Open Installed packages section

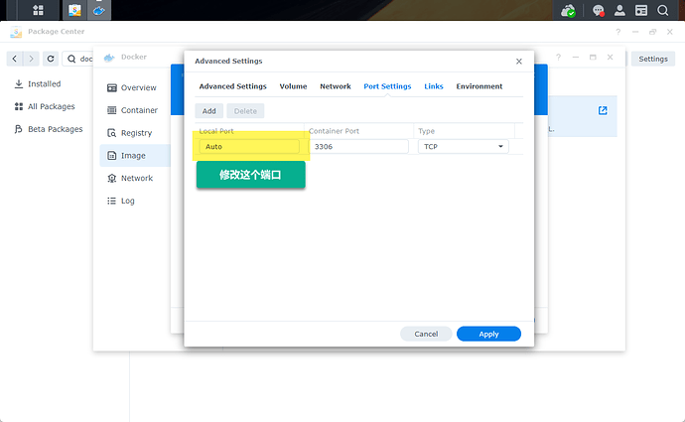point(38,83)
